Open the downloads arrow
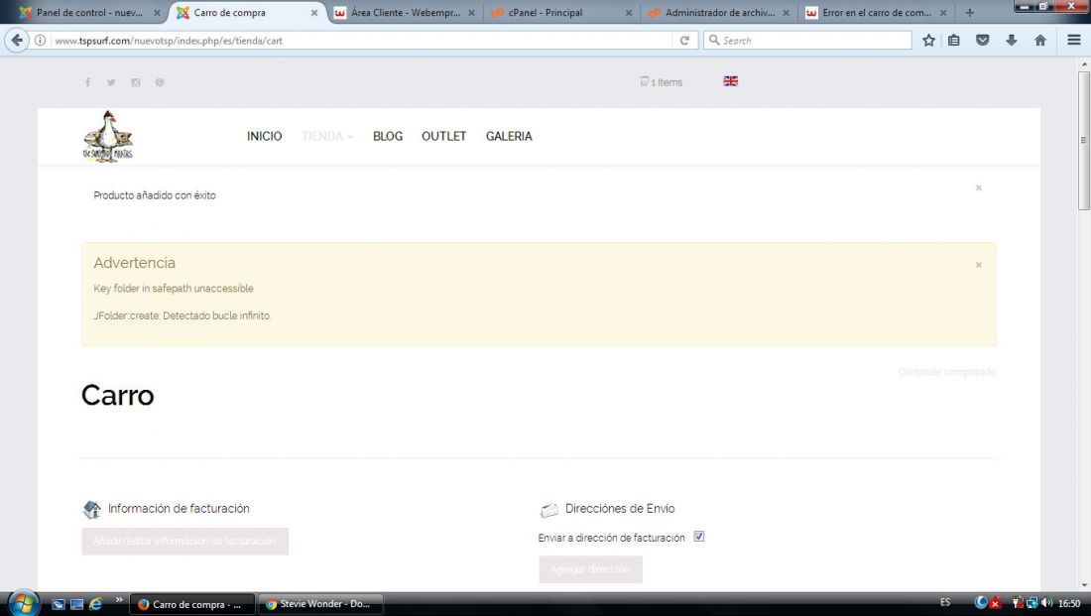This screenshot has height=616, width=1091. tap(1011, 41)
